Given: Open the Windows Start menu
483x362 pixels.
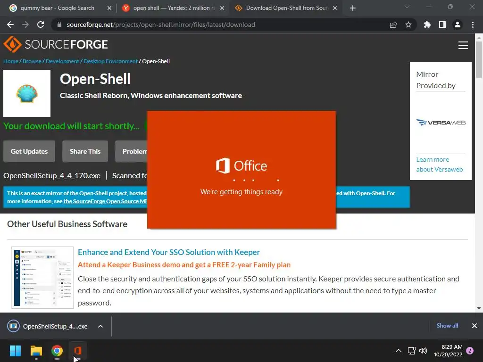Looking at the screenshot, I should (16, 351).
